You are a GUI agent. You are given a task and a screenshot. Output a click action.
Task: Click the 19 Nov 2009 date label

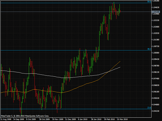point(58,119)
